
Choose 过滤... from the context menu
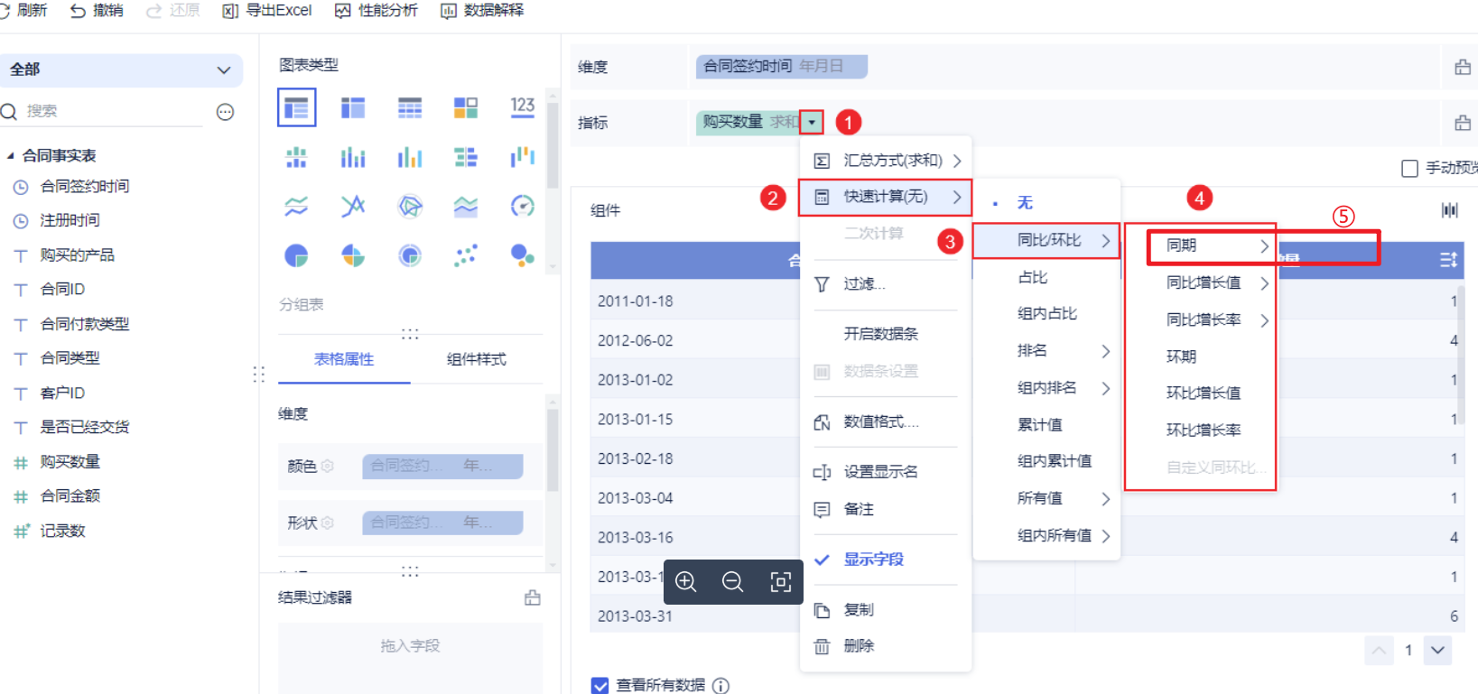tap(886, 284)
